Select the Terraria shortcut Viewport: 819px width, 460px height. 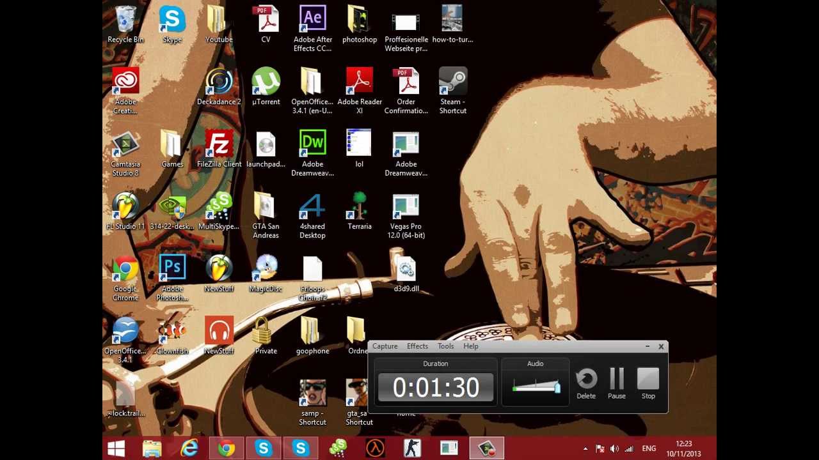360,211
